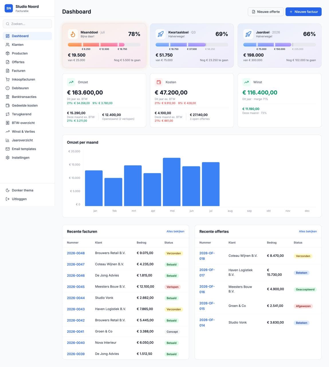Open quote 2026-OF-018
Screen dimensions: 329x367
point(207,256)
